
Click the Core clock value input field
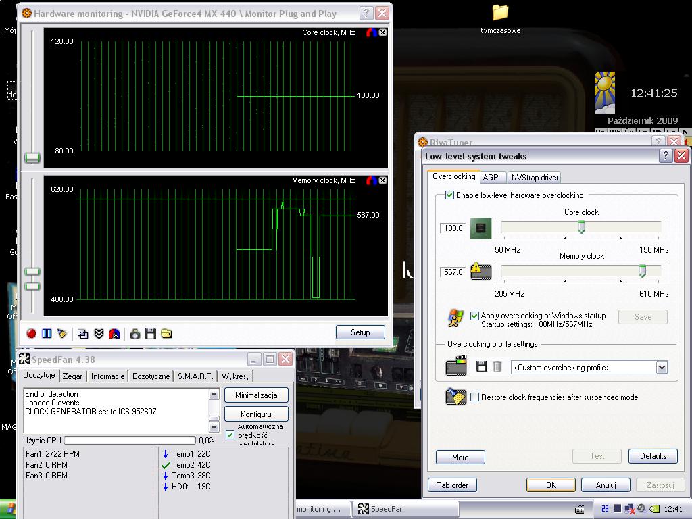coord(453,228)
